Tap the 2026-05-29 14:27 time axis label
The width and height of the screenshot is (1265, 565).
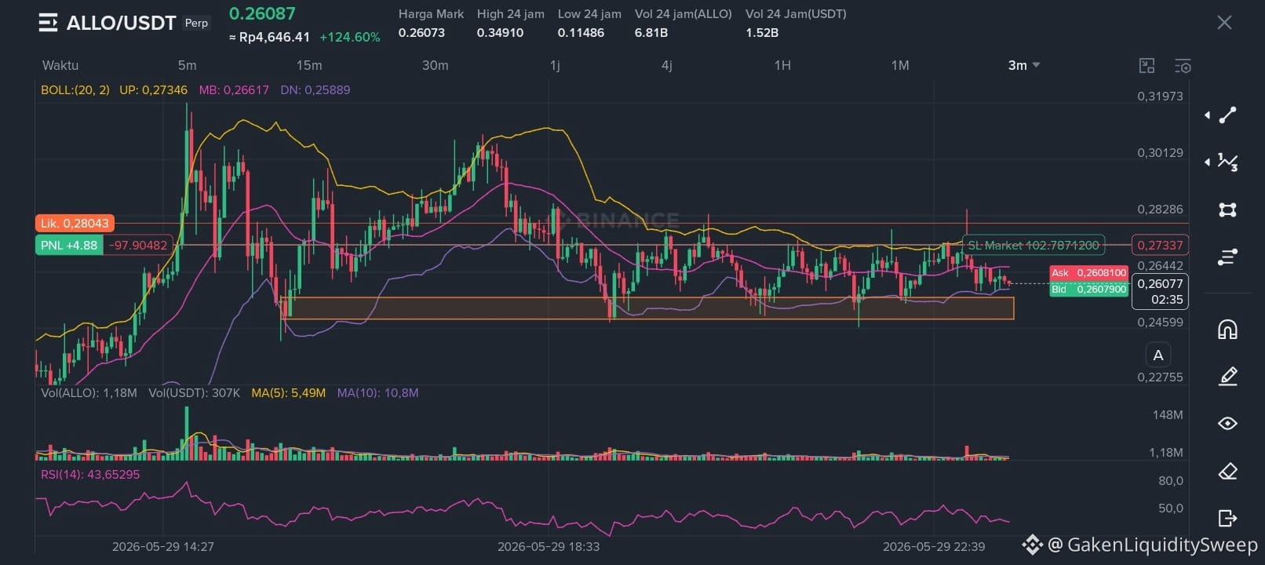[163, 546]
